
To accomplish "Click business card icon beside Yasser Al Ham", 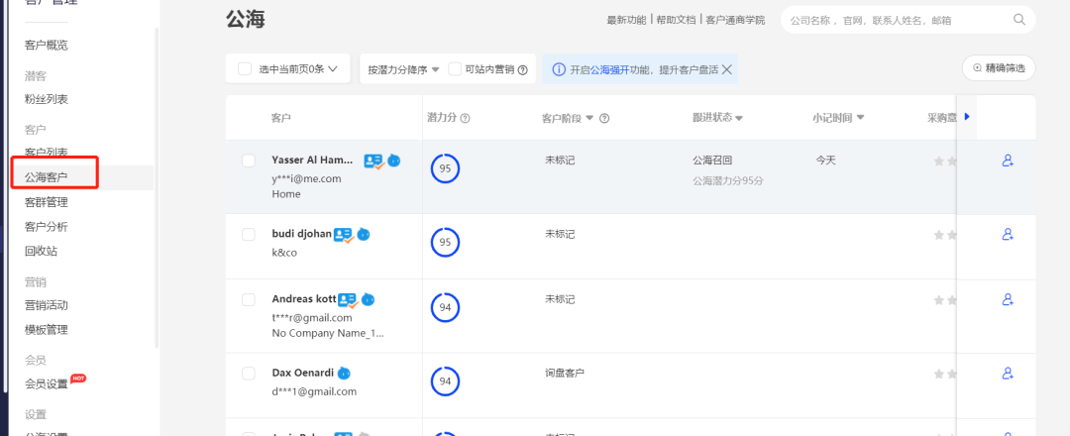I will click(374, 162).
